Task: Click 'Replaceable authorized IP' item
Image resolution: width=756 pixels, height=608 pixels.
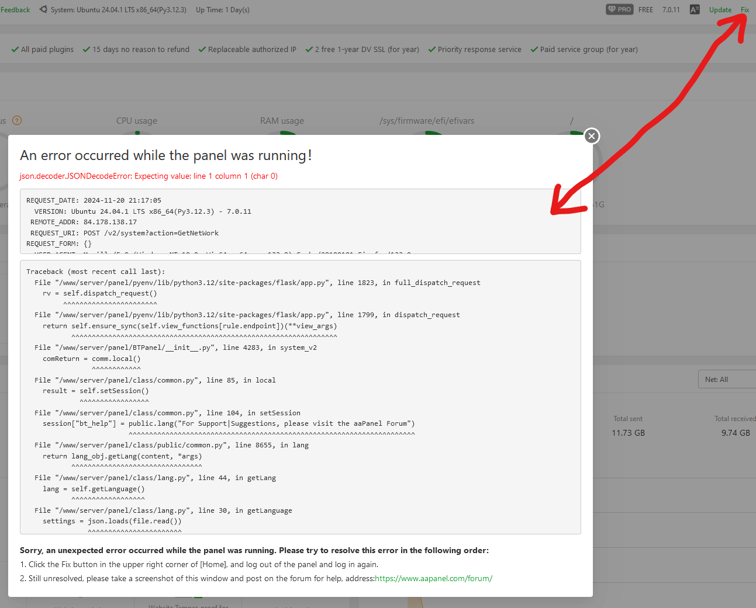Action: click(x=247, y=50)
